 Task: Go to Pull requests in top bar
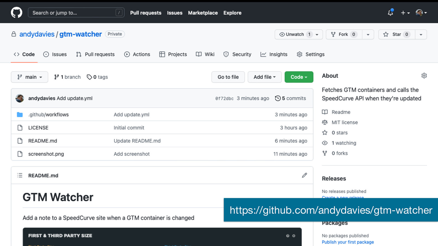click(146, 13)
